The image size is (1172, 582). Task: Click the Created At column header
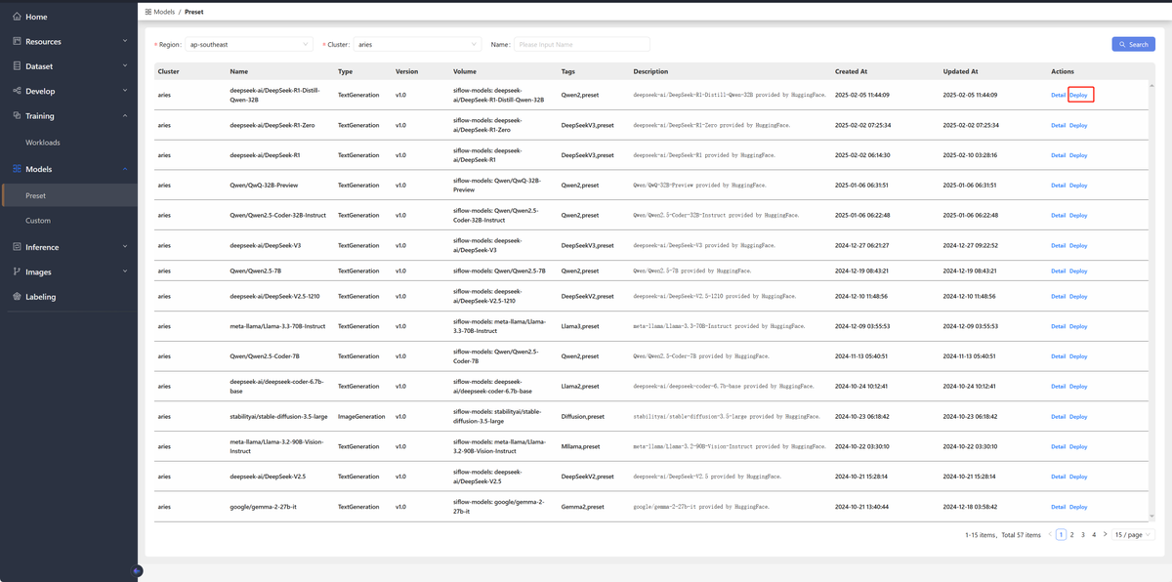tap(852, 71)
